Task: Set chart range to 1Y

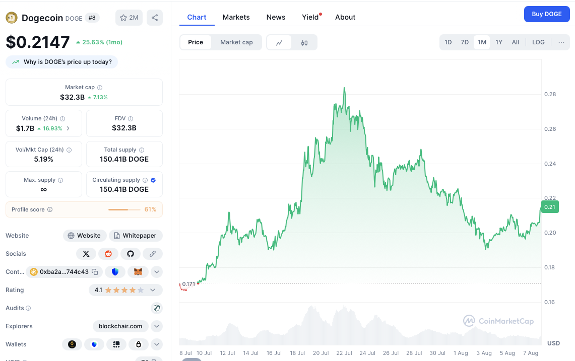Action: pos(499,42)
